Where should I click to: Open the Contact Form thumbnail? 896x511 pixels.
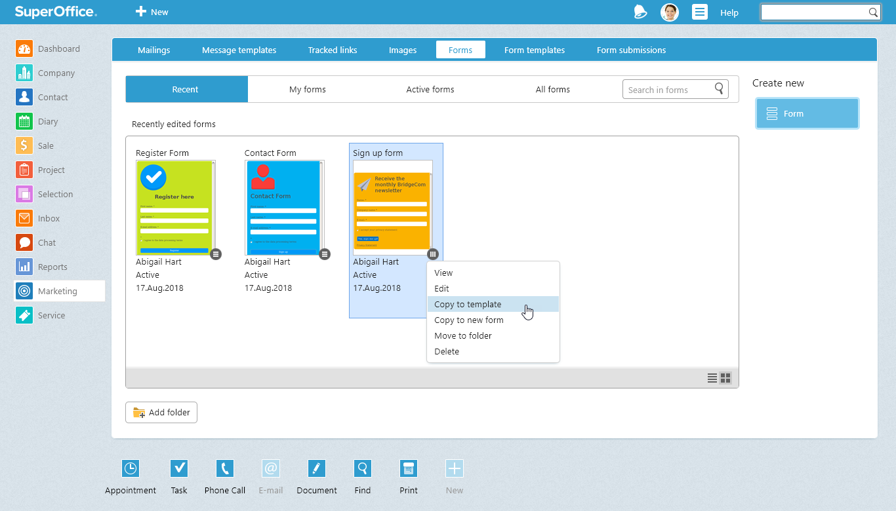pyautogui.click(x=283, y=207)
